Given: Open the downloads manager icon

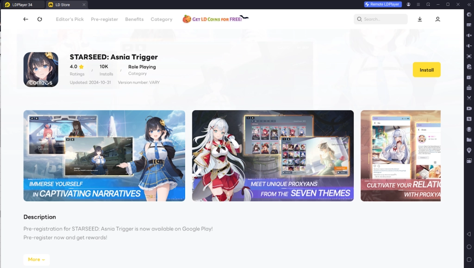Looking at the screenshot, I should (419, 19).
